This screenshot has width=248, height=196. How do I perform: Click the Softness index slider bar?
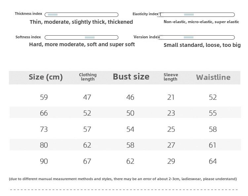click(x=81, y=37)
